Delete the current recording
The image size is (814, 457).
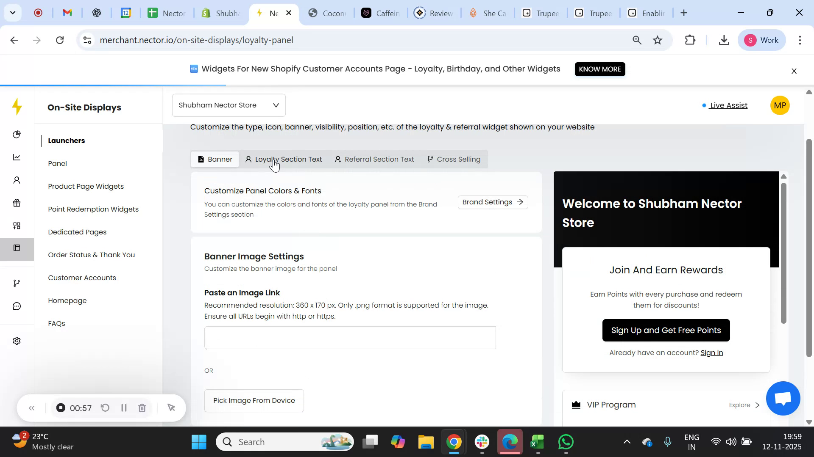(x=142, y=407)
